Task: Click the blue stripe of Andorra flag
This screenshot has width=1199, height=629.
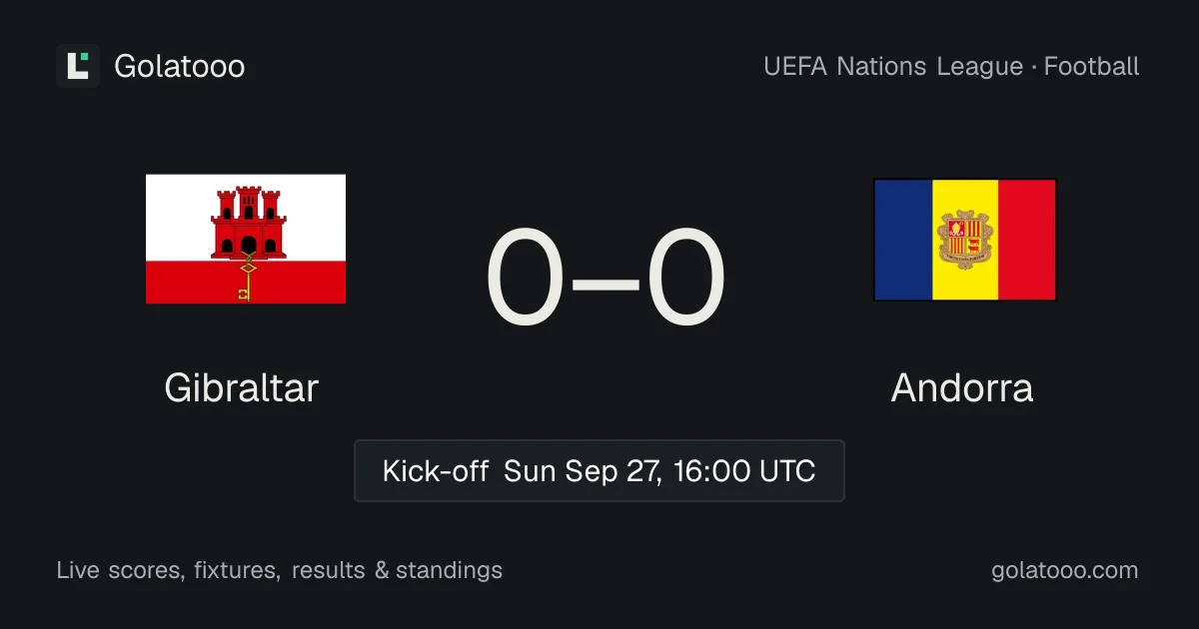Action: pos(904,240)
